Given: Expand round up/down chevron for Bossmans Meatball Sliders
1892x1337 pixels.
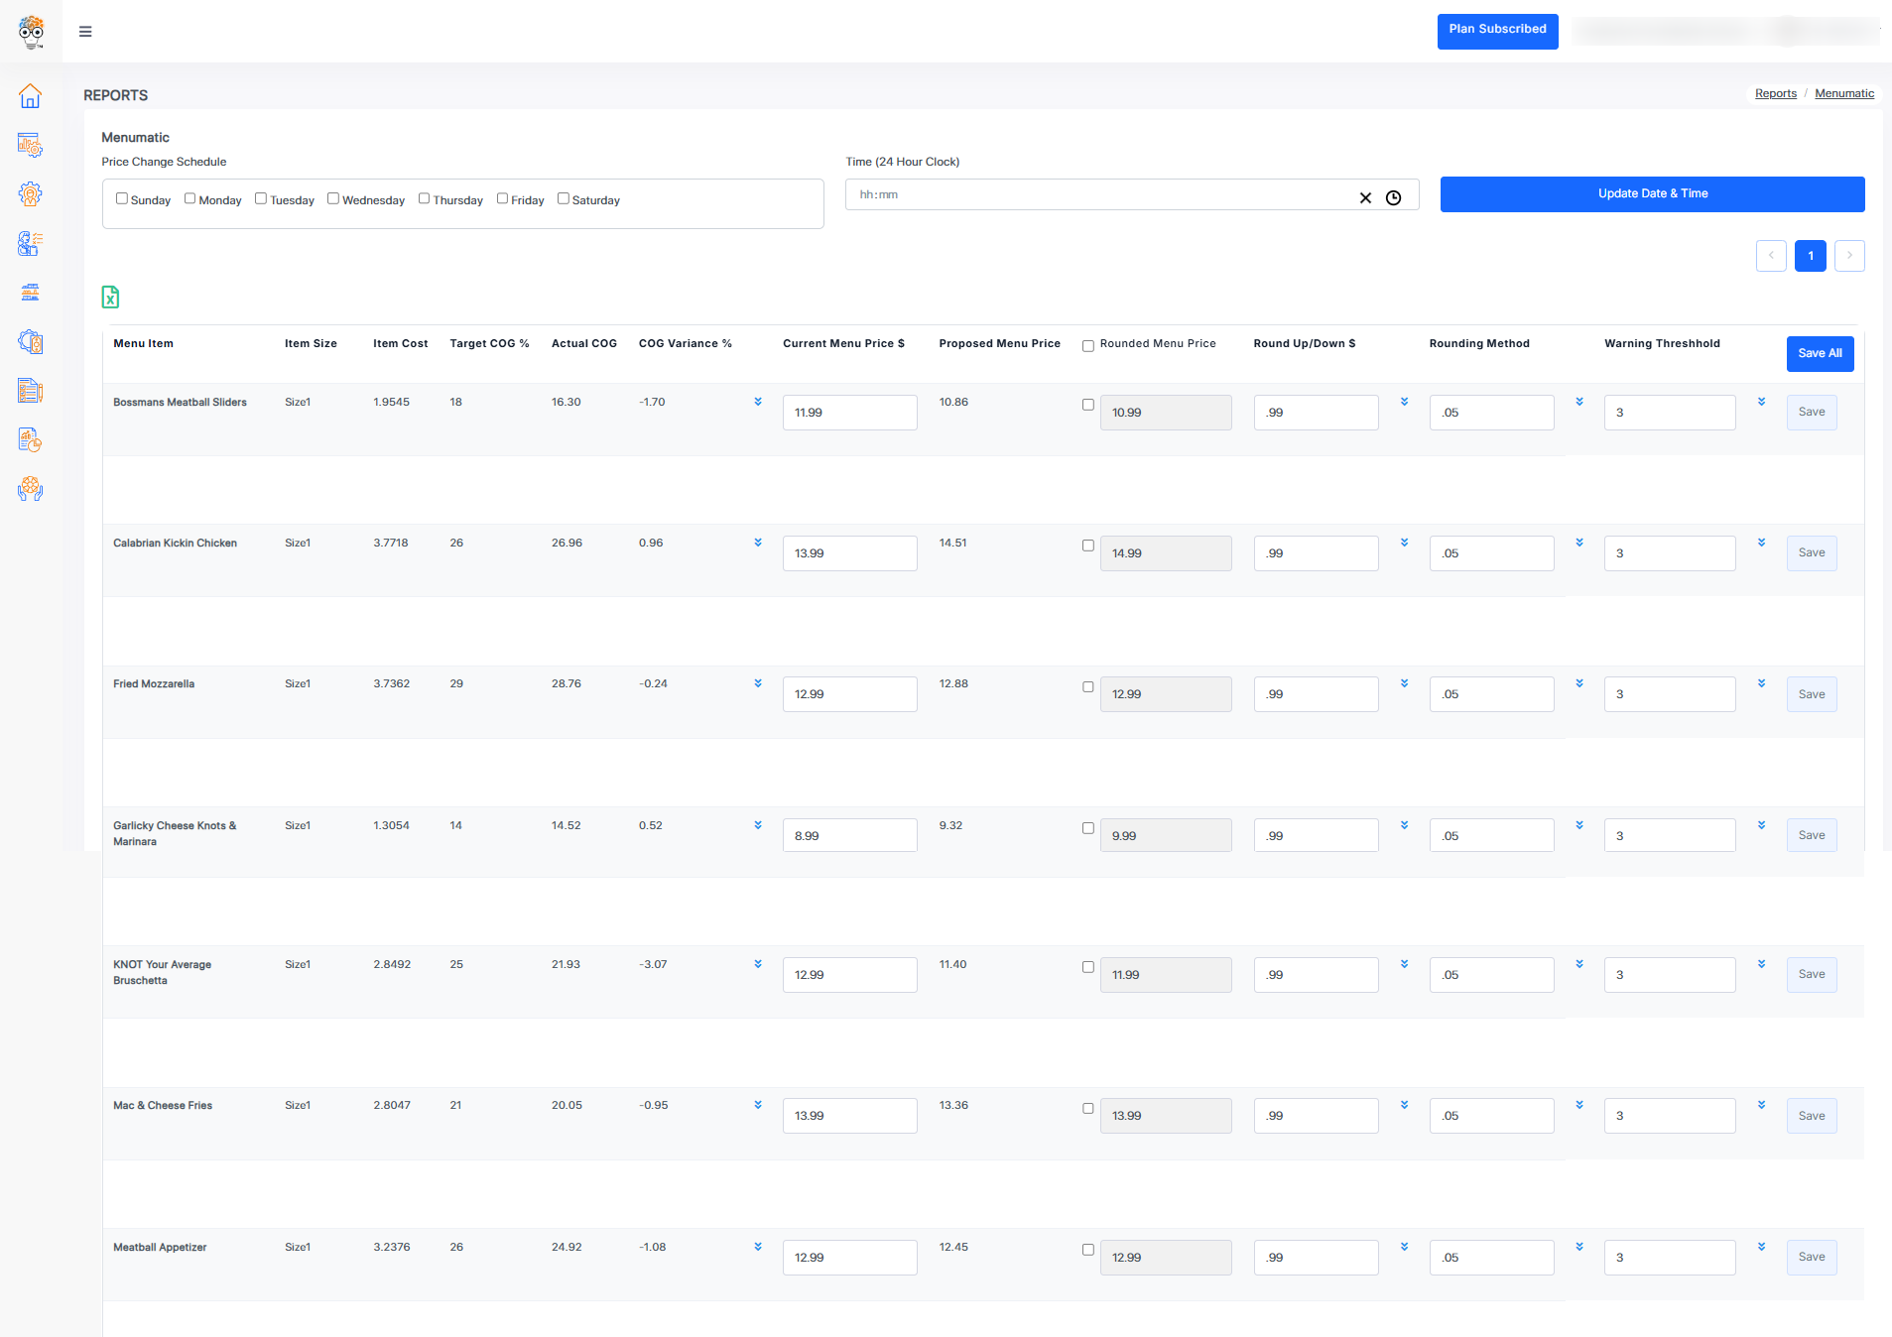Looking at the screenshot, I should (x=1404, y=402).
